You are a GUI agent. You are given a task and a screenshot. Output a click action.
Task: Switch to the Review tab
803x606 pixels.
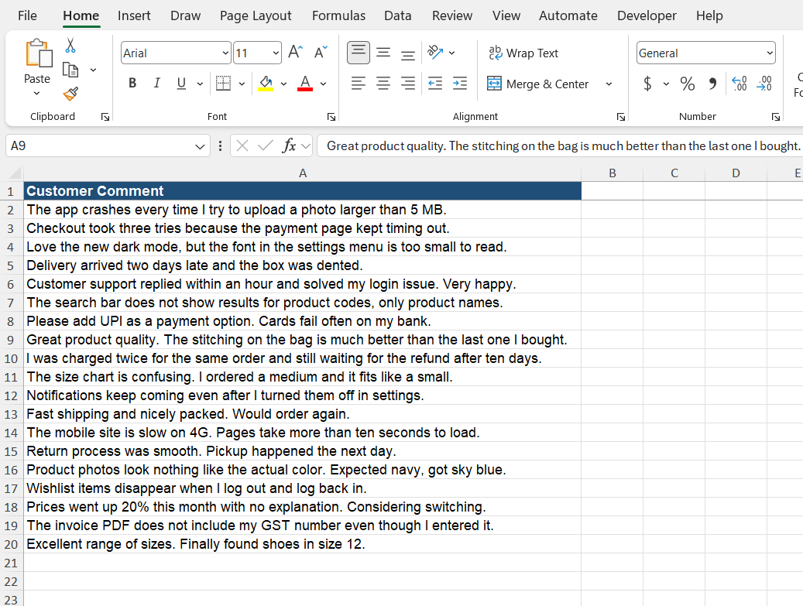tap(451, 16)
